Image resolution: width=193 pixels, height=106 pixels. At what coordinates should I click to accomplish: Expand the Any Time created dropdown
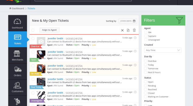coord(163,50)
